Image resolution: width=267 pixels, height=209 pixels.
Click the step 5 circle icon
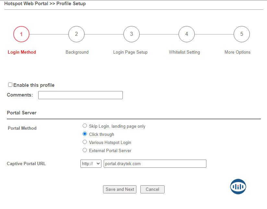[x=242, y=34]
